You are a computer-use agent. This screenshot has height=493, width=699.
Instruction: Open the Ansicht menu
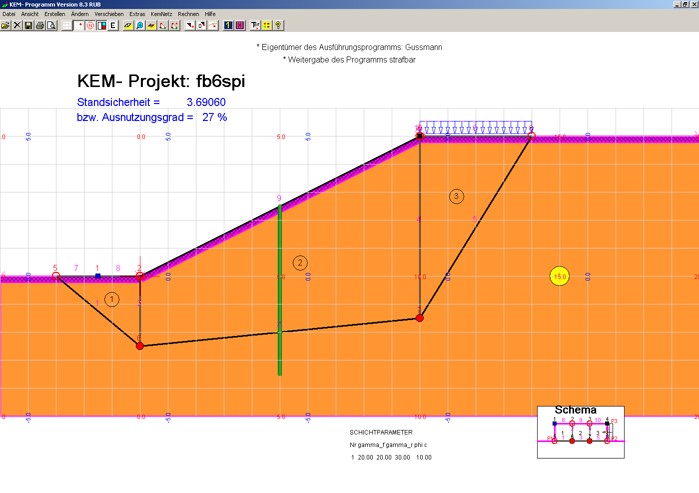click(x=30, y=14)
